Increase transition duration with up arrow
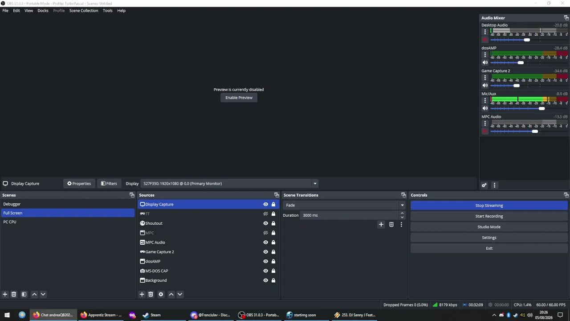 click(402, 213)
